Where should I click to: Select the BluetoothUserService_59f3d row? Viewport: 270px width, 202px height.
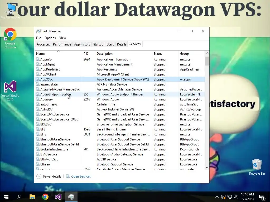click(x=120, y=144)
